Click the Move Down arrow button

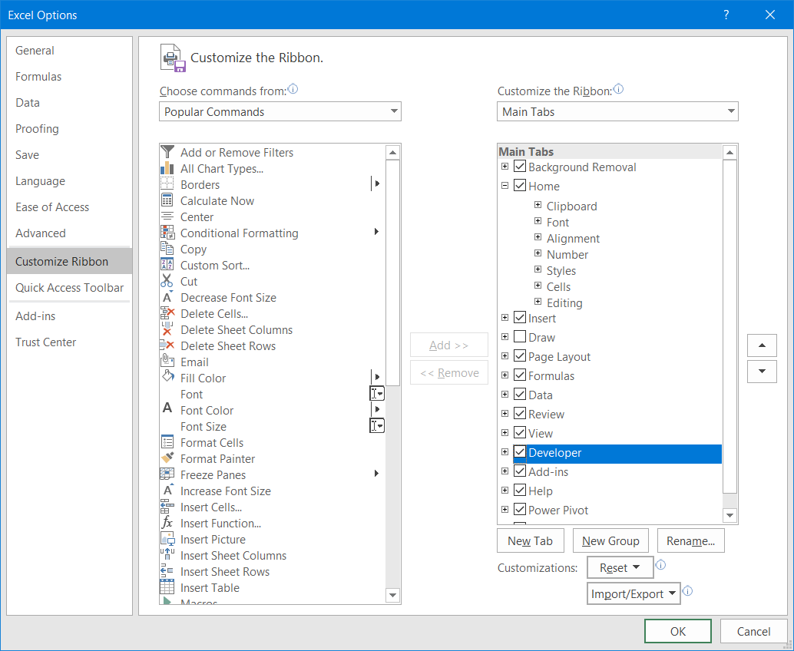[x=762, y=371]
